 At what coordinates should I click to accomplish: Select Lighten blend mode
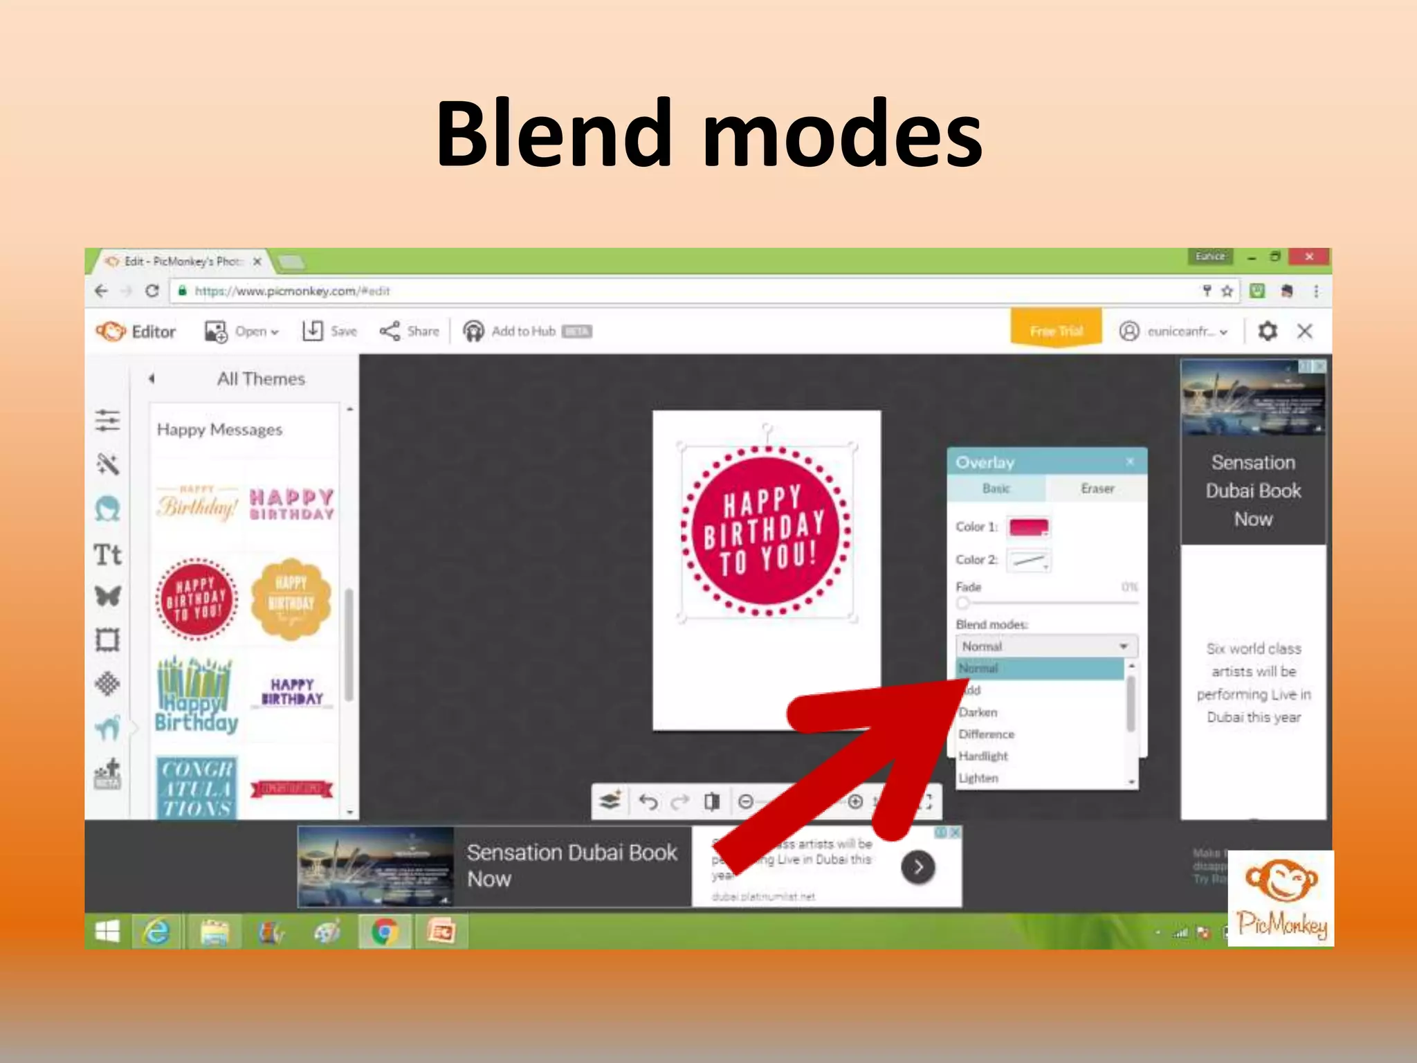point(1041,779)
